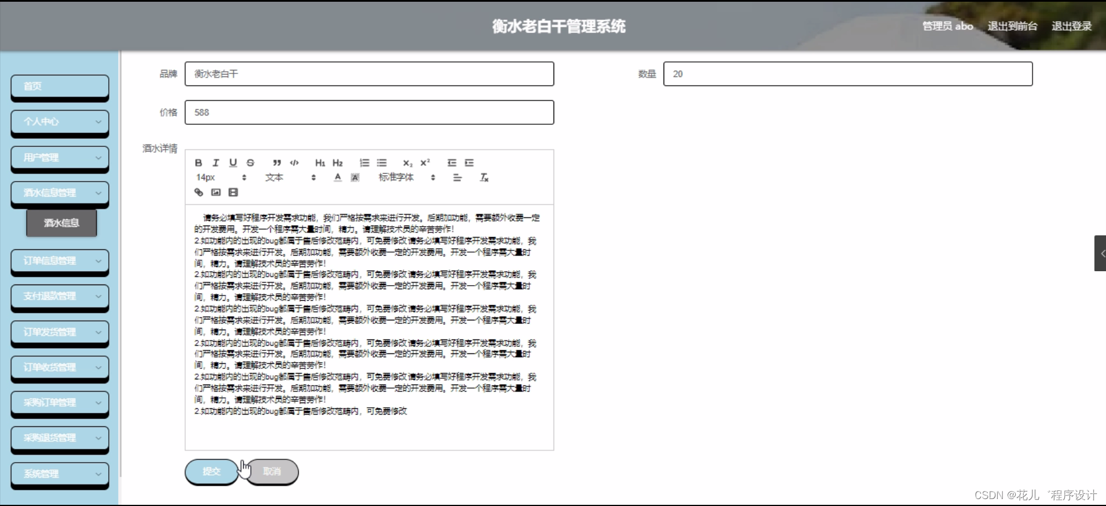Image resolution: width=1106 pixels, height=506 pixels.
Task: Toggle underline formatting in the editor
Action: pyautogui.click(x=233, y=163)
